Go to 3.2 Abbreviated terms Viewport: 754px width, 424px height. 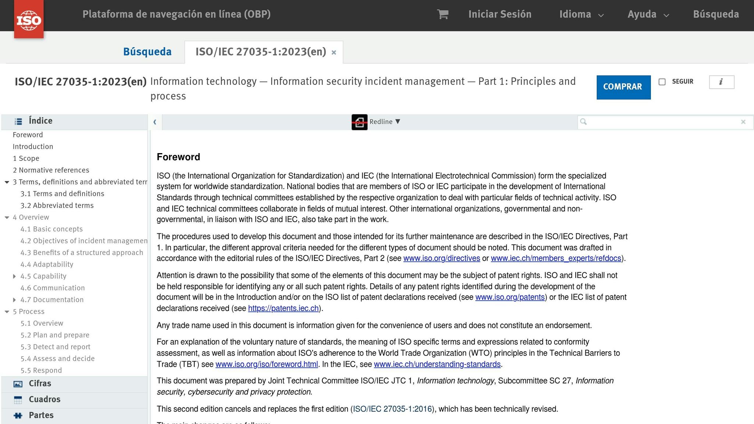click(57, 206)
